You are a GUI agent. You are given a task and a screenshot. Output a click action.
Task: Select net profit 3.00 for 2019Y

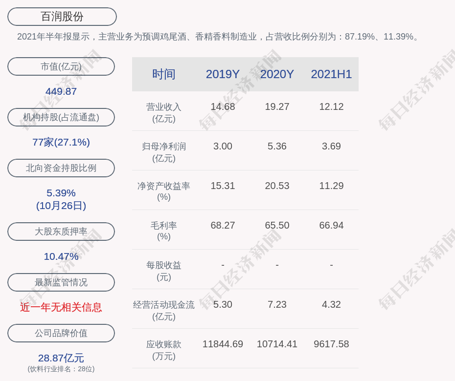(x=223, y=146)
